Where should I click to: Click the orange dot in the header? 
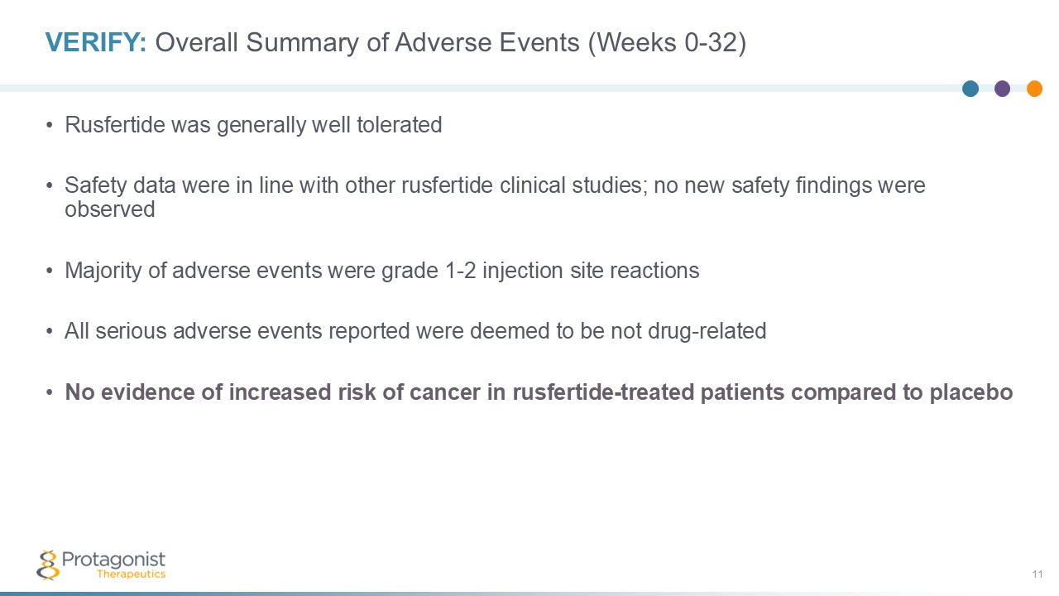point(1034,89)
